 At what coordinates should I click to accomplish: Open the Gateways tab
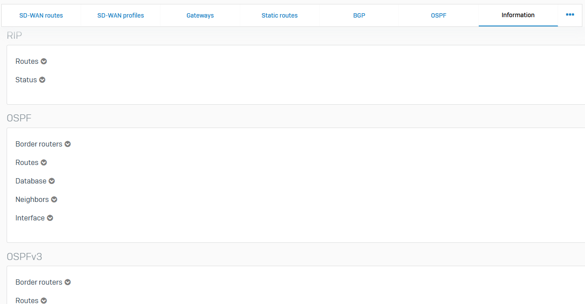click(200, 15)
